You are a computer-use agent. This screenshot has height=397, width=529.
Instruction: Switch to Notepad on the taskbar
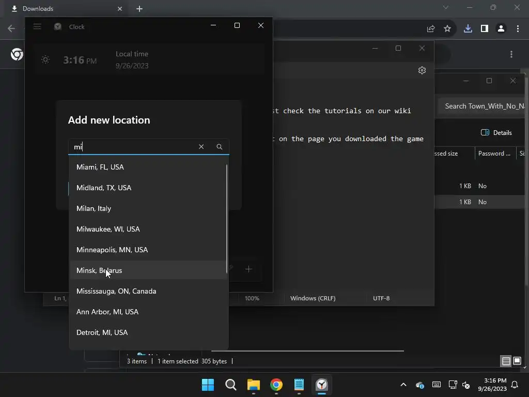coord(299,385)
